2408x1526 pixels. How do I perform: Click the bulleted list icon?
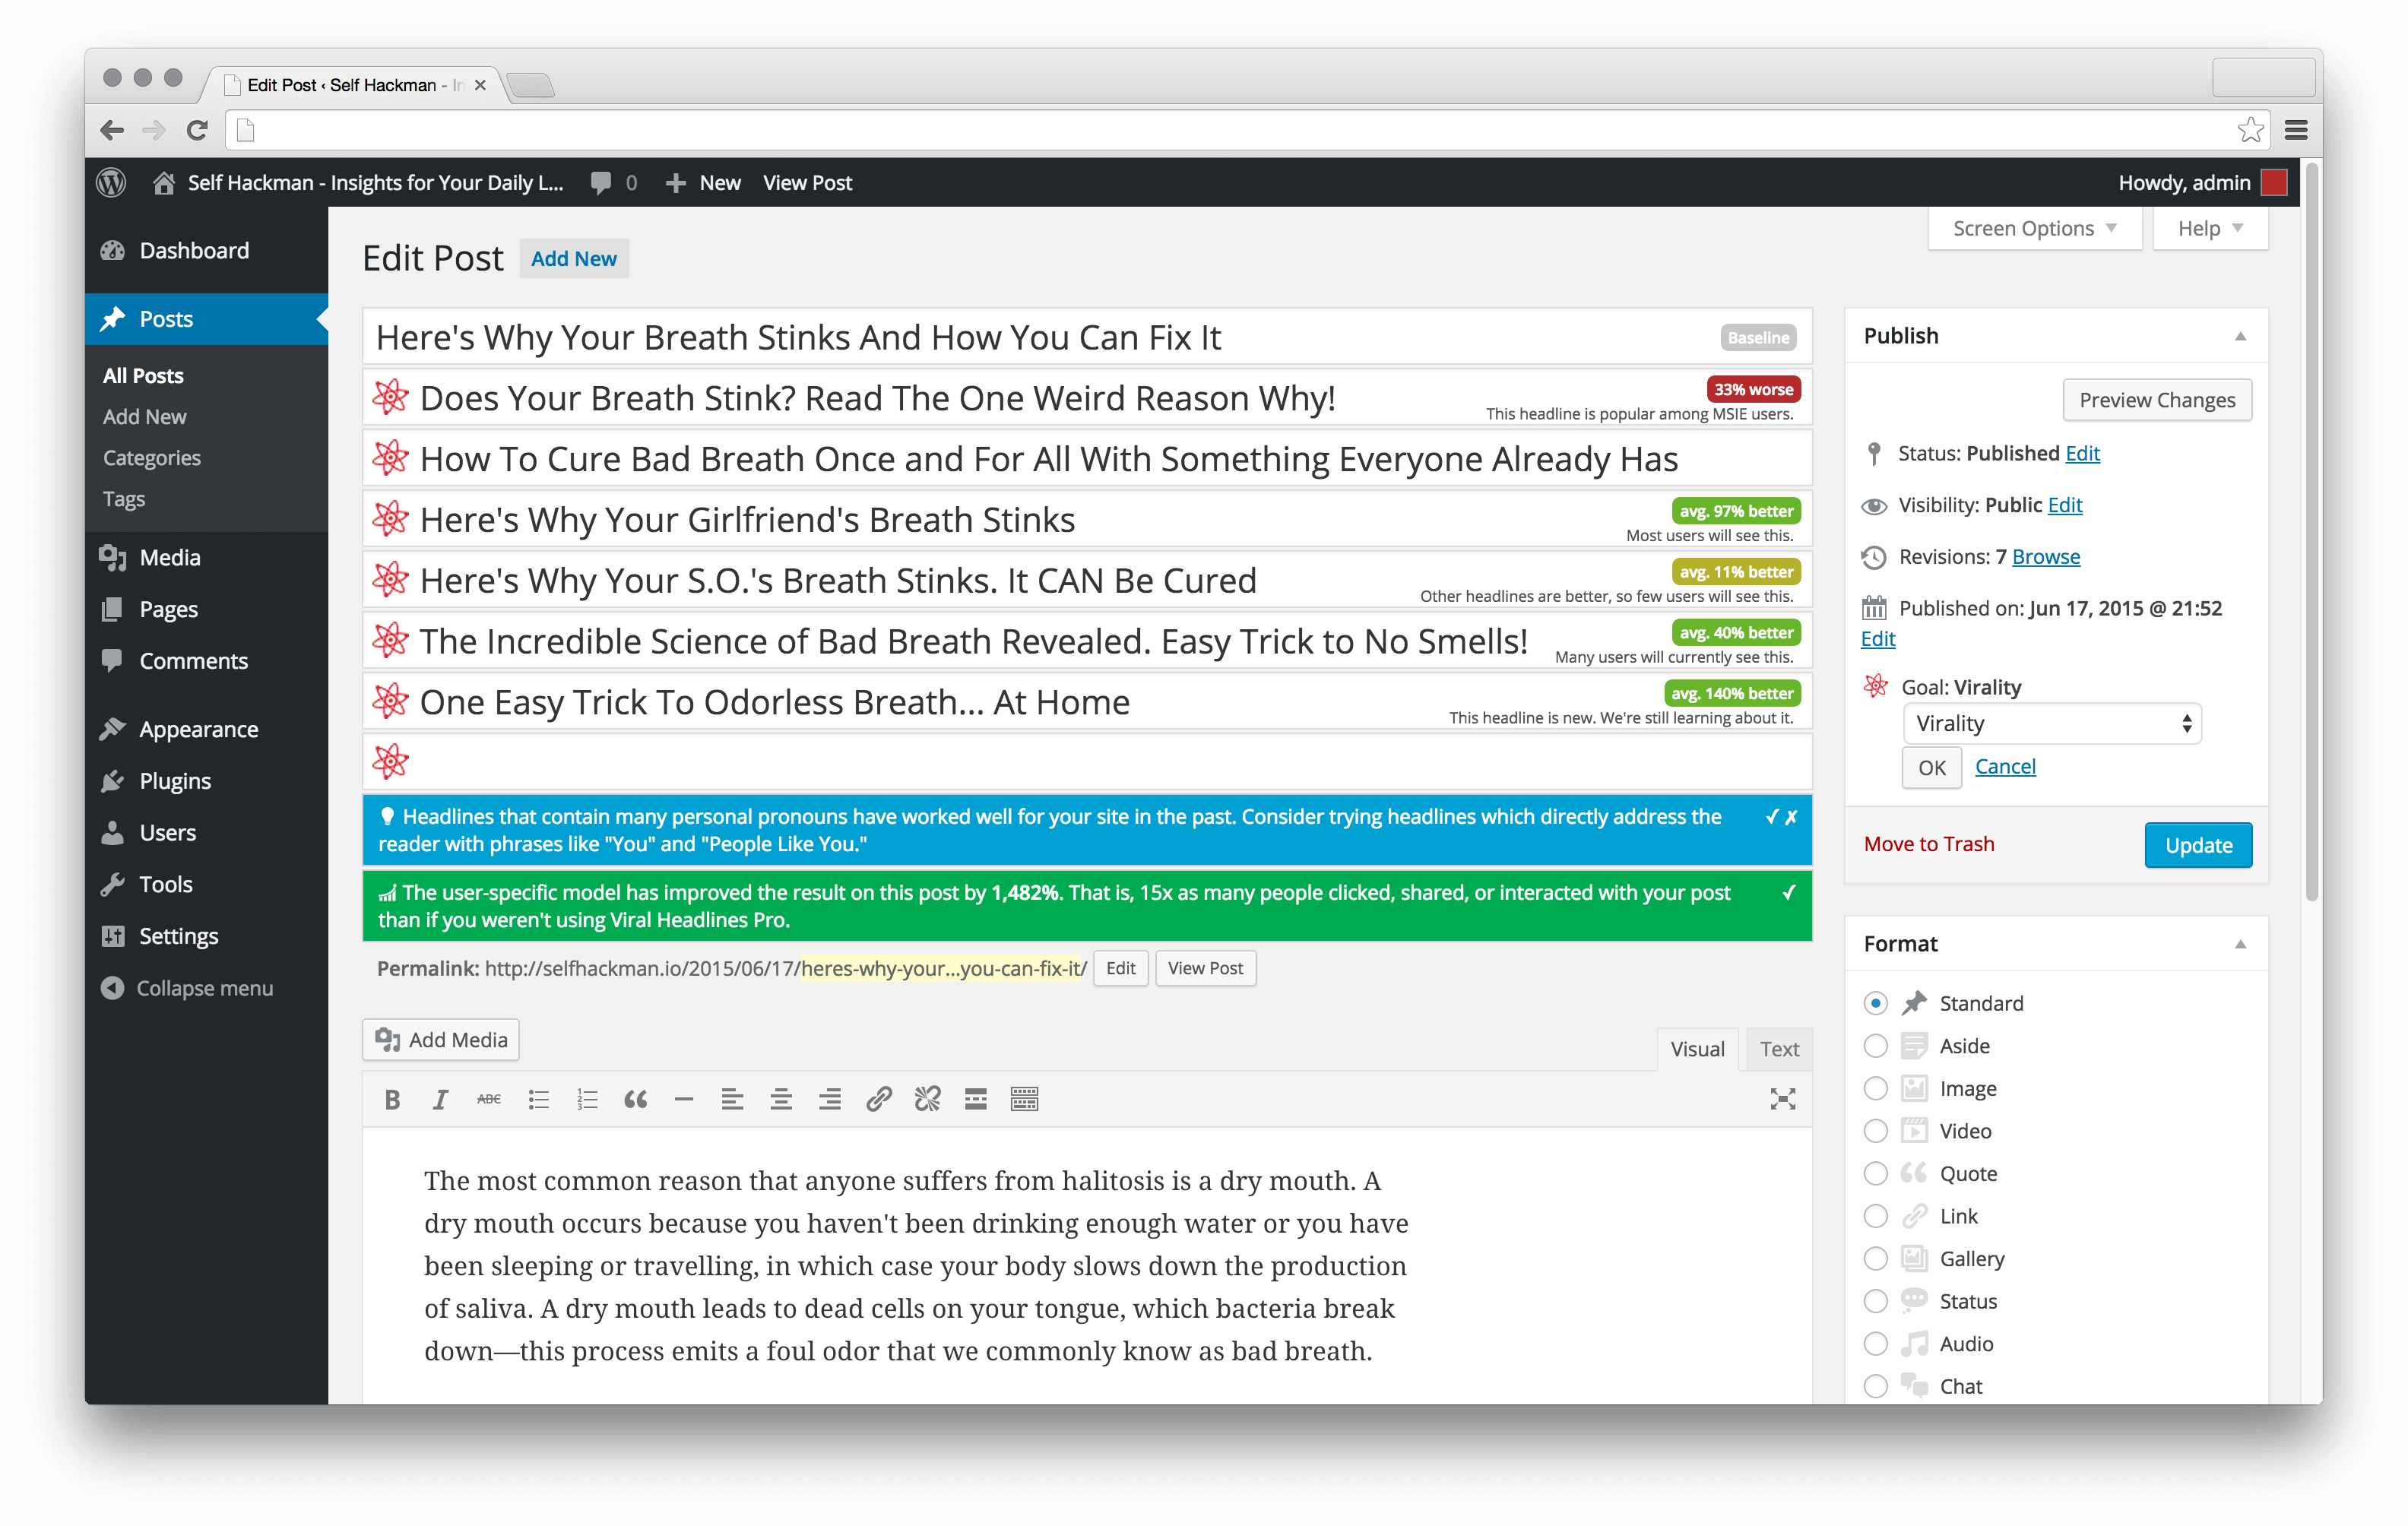pos(538,1100)
